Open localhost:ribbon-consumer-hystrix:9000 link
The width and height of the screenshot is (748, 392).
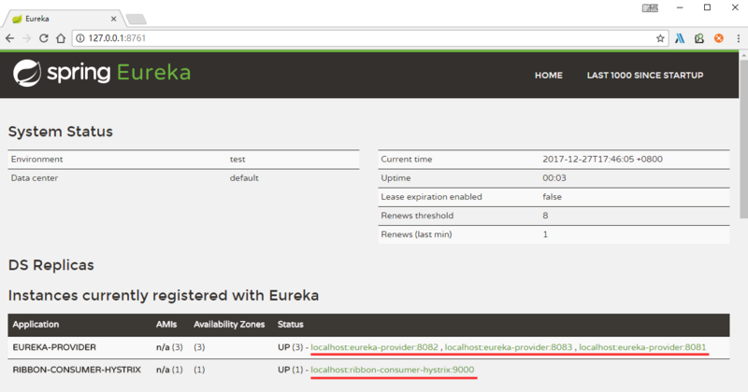tap(393, 370)
